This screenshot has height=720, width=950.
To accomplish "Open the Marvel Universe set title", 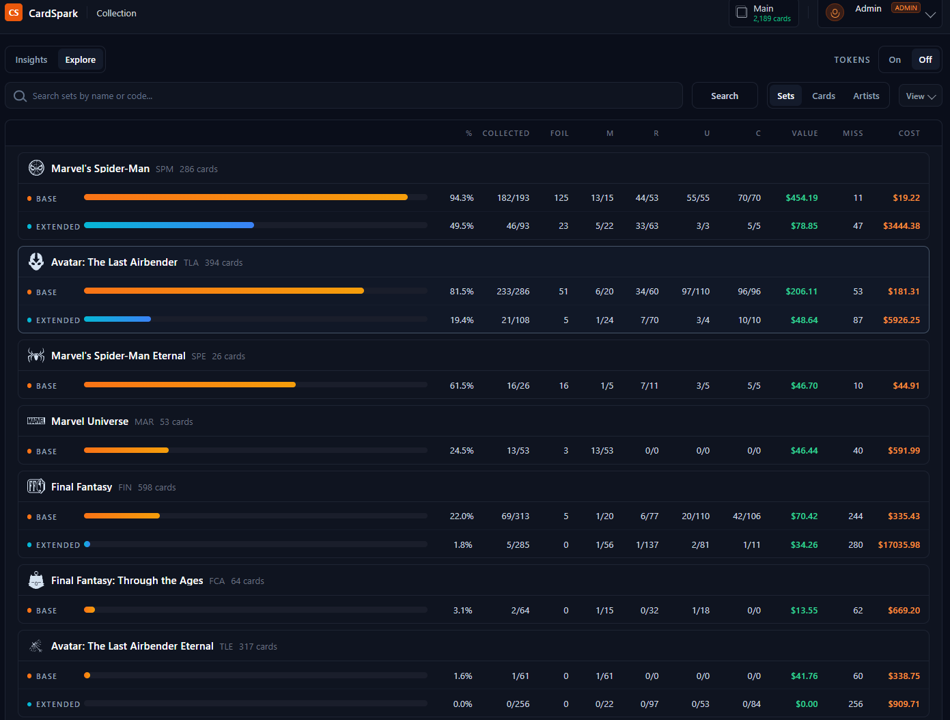I will pos(89,421).
